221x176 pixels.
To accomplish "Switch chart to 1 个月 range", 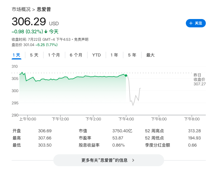I will tap(54, 55).
